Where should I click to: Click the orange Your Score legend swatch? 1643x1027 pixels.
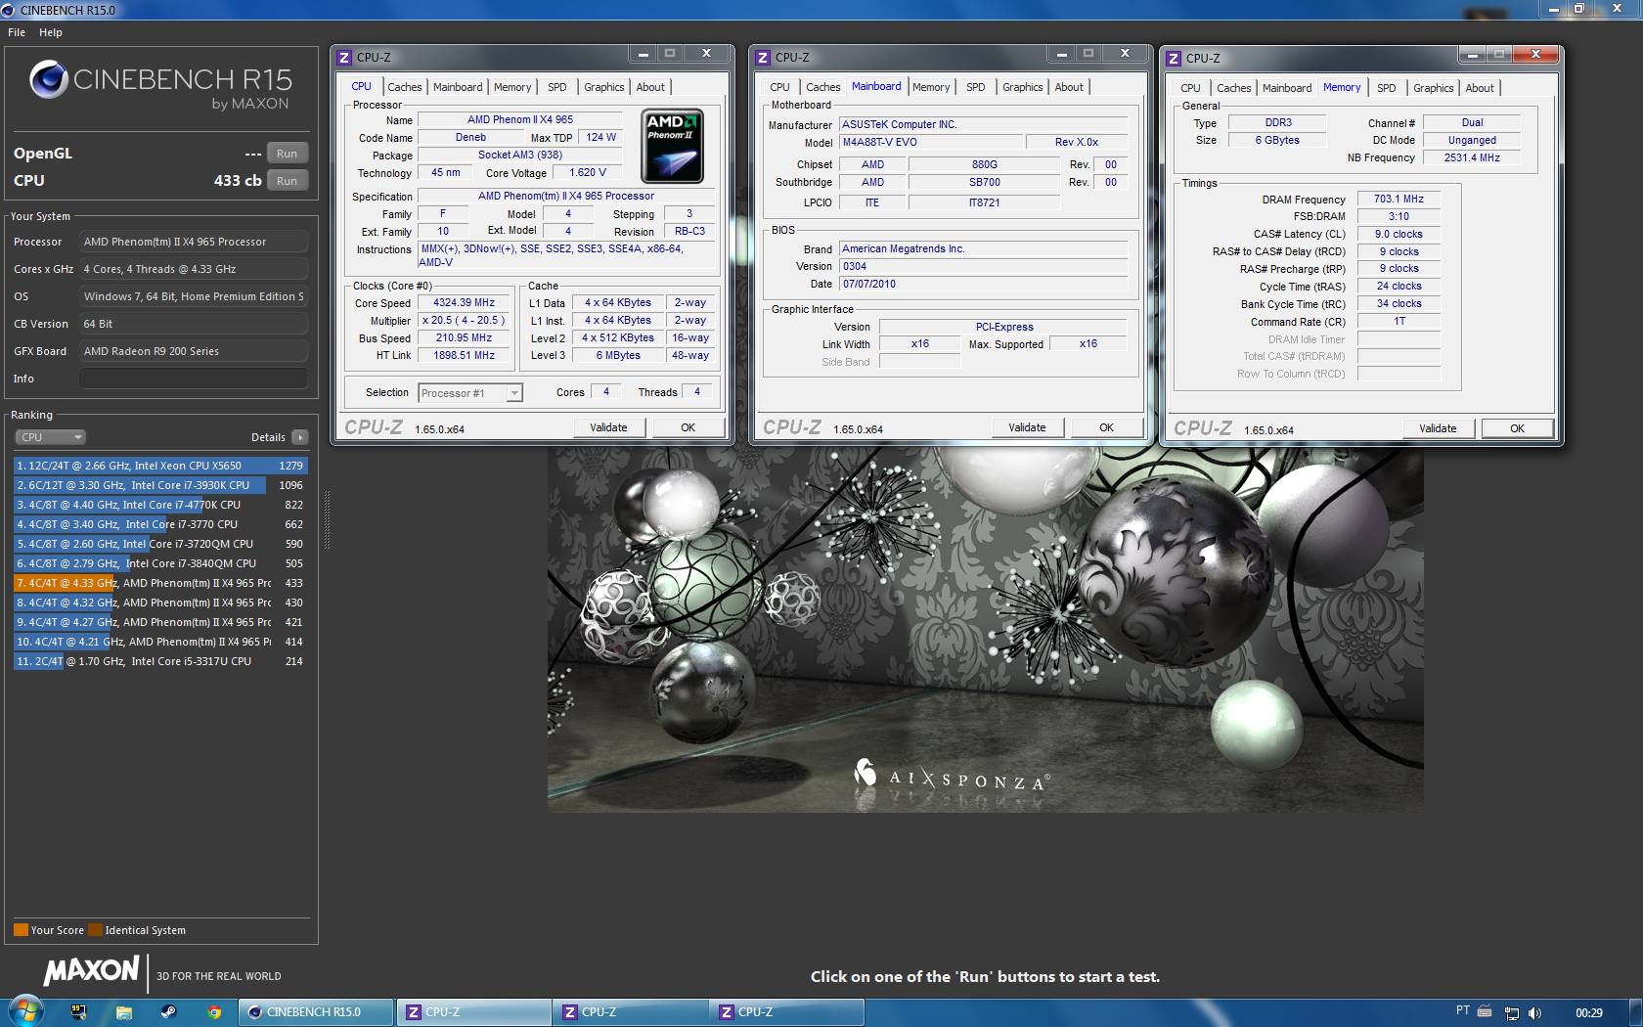[21, 930]
